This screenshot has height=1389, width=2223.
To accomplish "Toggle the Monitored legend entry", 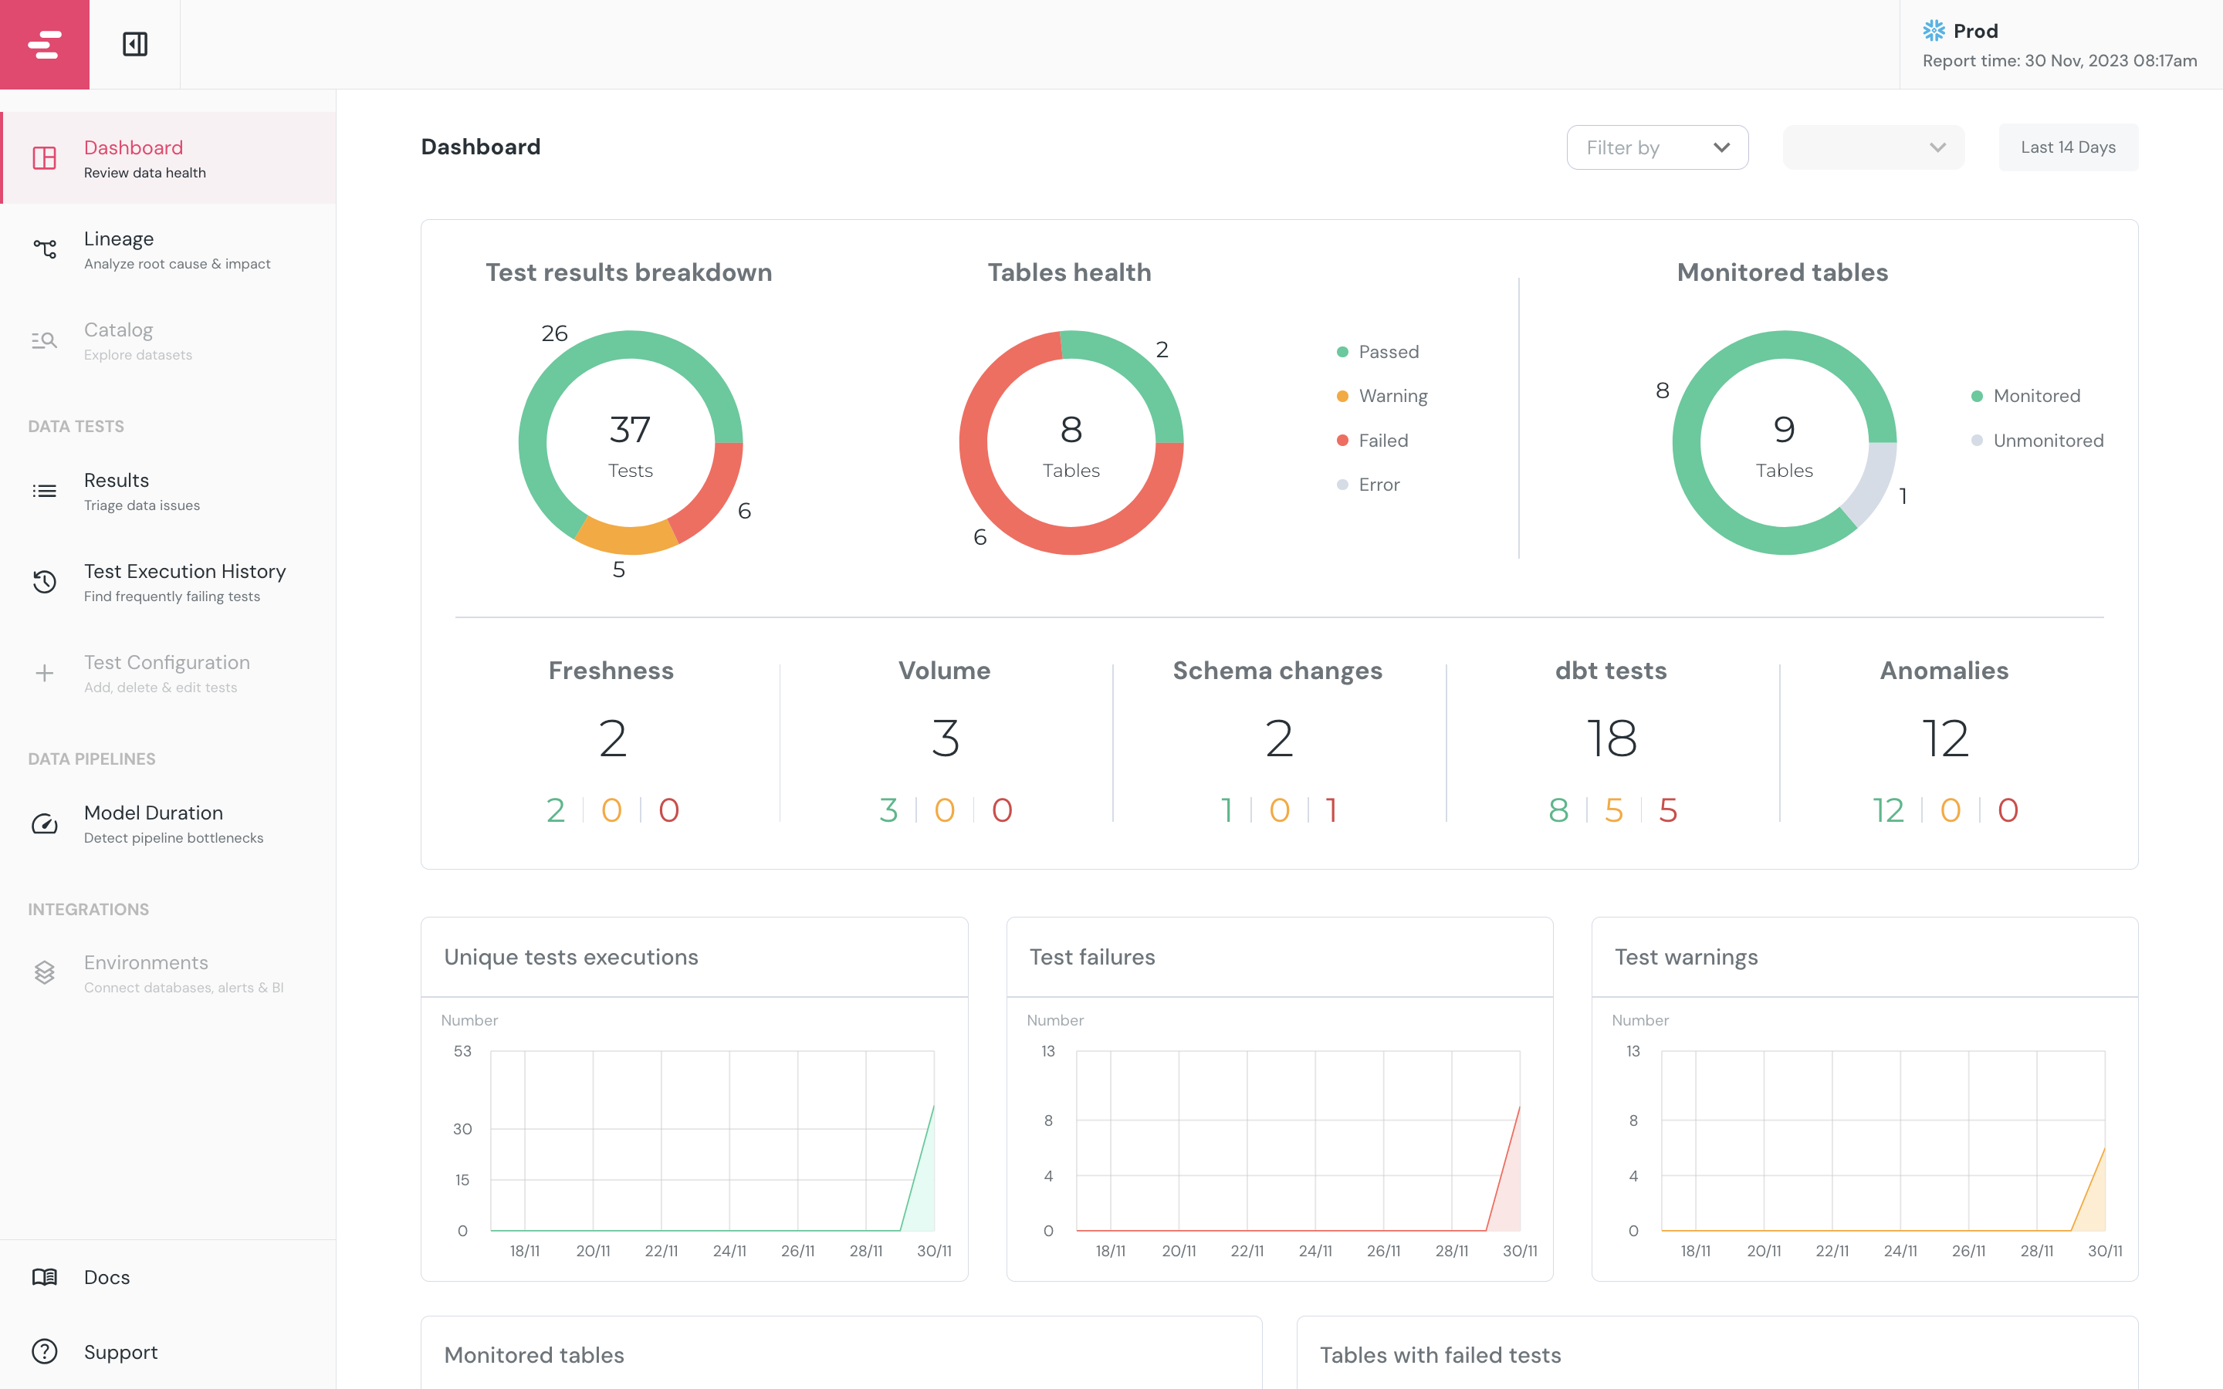I will click(2025, 396).
